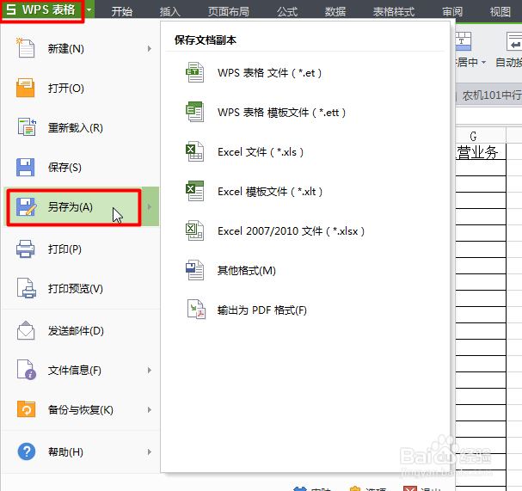Viewport: 522px width, 491px height.
Task: Click the Print Preview icon
Action: tap(27, 288)
